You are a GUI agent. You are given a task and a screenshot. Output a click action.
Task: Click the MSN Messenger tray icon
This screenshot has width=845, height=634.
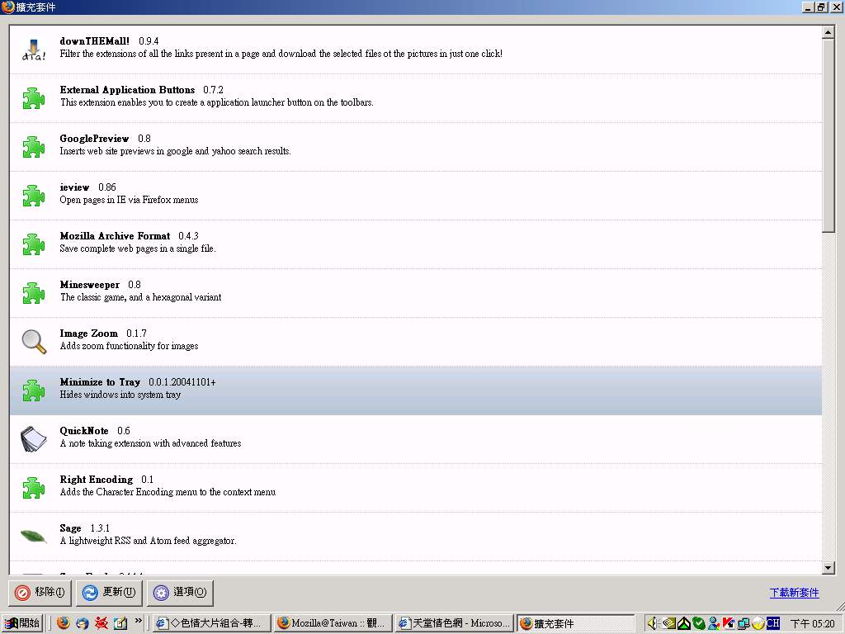pos(714,623)
